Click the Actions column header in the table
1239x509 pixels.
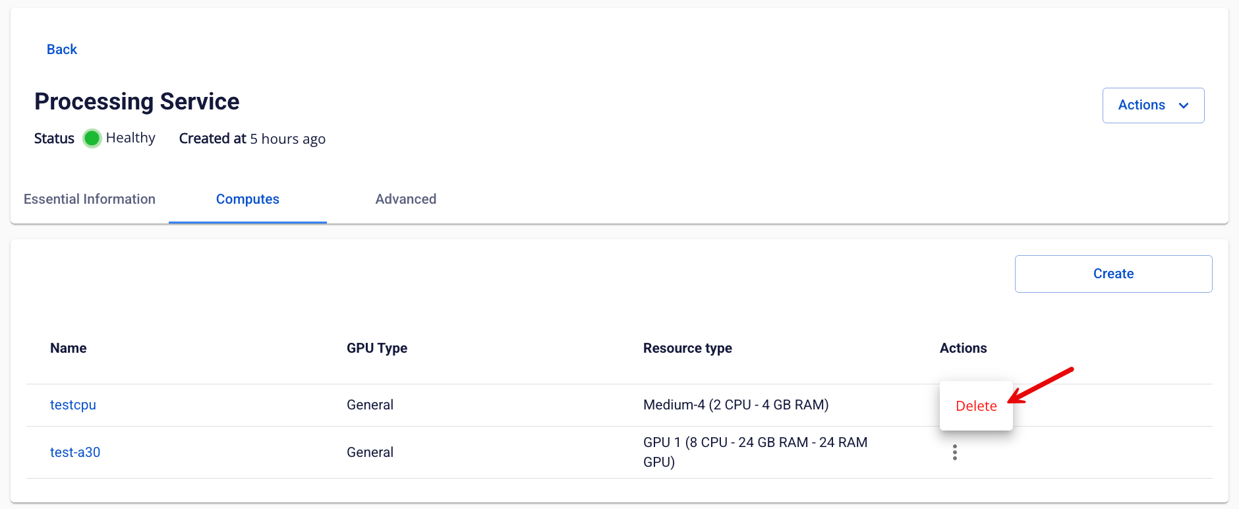point(963,348)
